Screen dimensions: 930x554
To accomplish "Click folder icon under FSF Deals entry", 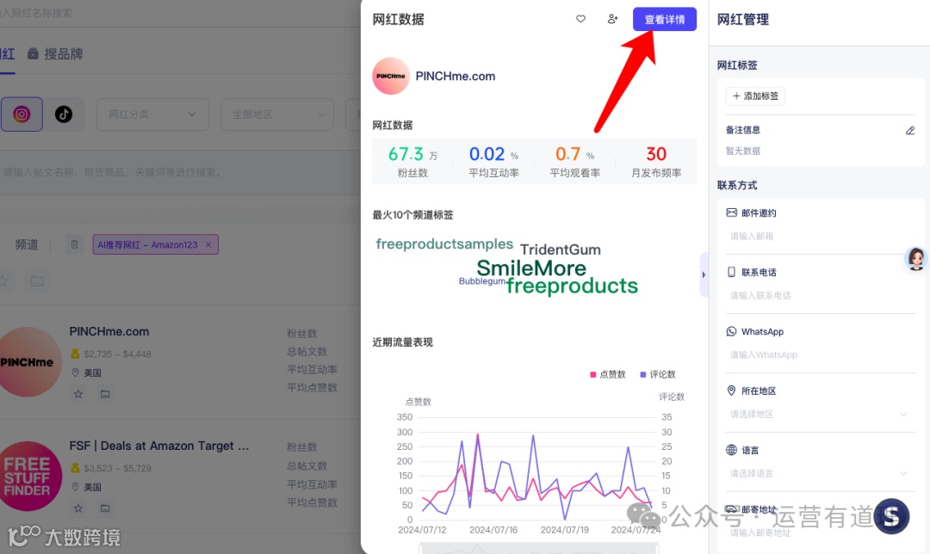I will (105, 508).
